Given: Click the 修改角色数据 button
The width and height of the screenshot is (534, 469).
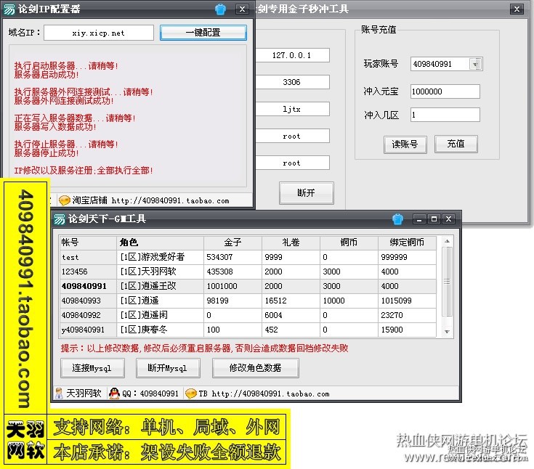Looking at the screenshot, I should 256,368.
